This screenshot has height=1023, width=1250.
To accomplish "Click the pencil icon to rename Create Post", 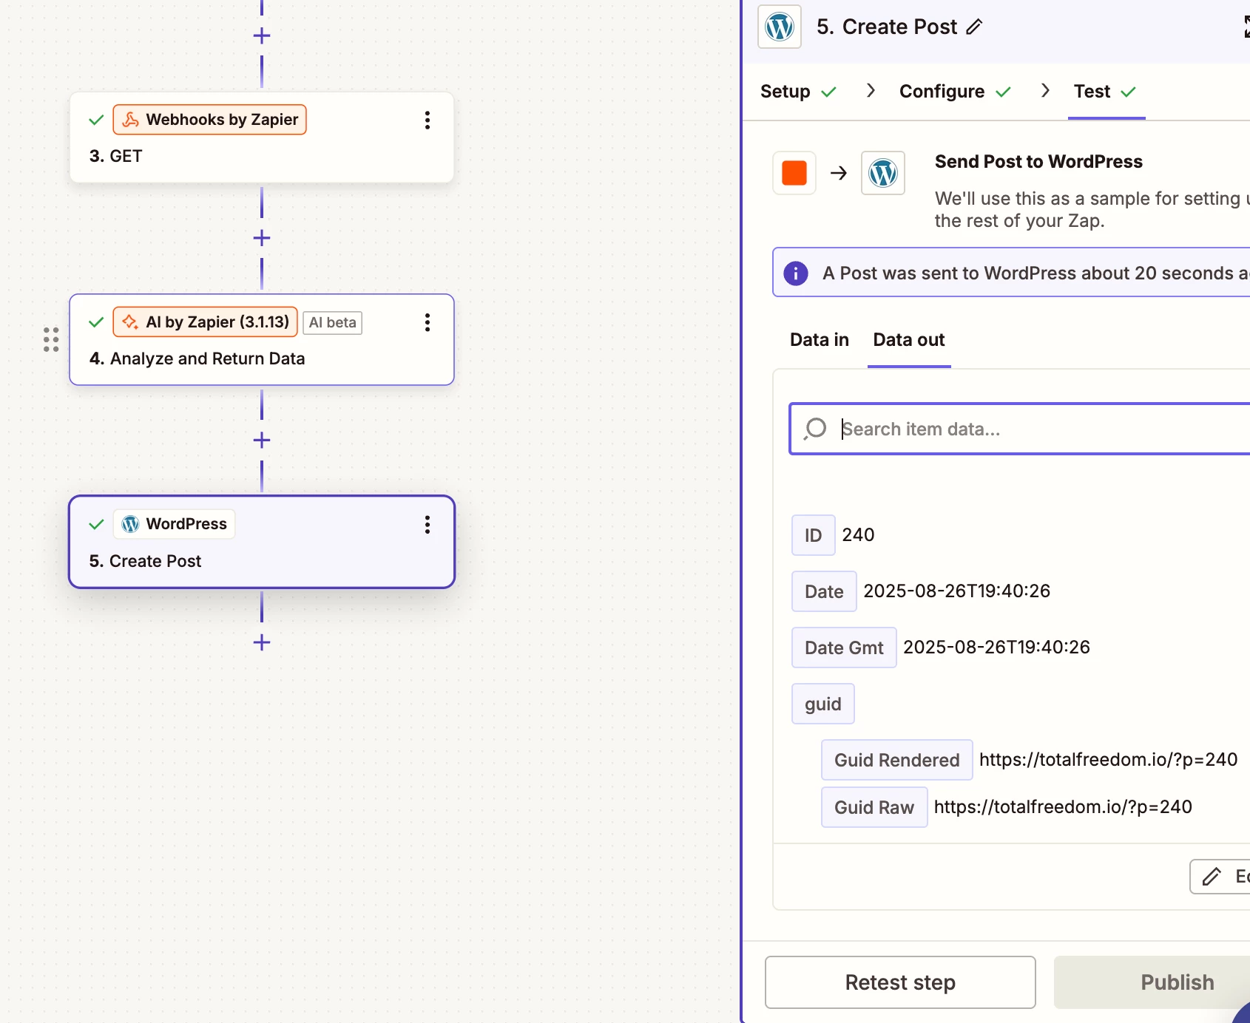I will pos(975,27).
